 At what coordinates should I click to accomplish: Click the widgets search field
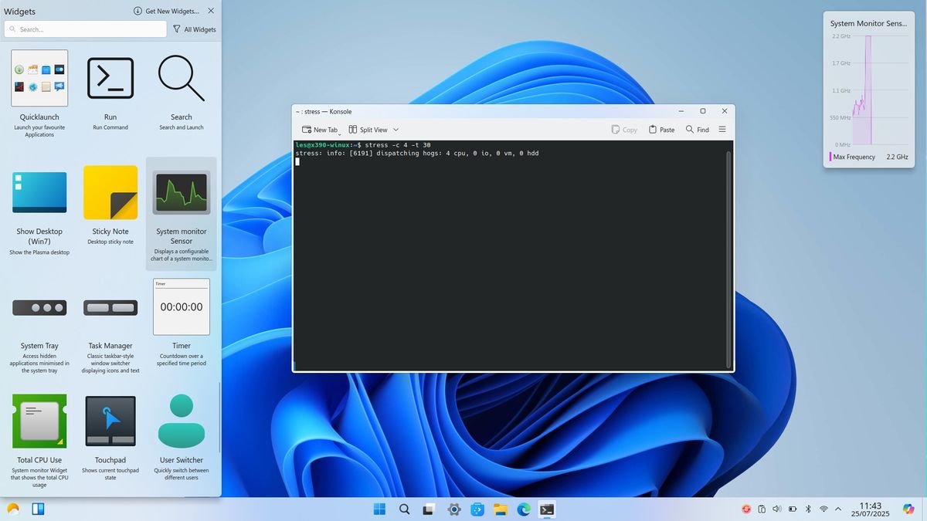85,29
